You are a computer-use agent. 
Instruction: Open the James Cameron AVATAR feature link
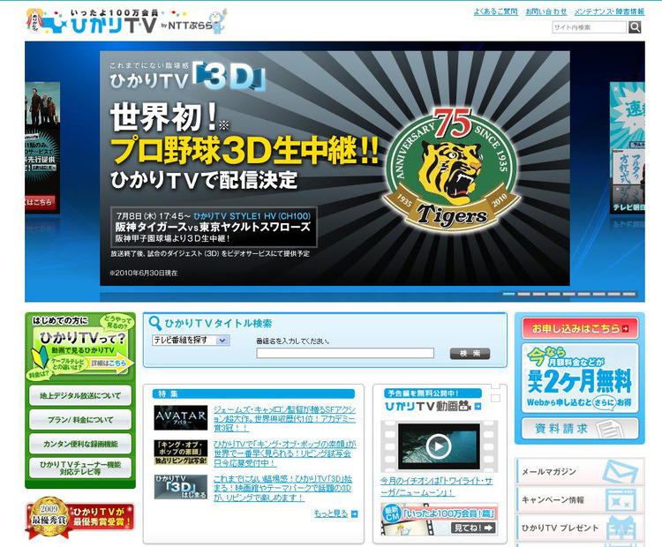[284, 419]
